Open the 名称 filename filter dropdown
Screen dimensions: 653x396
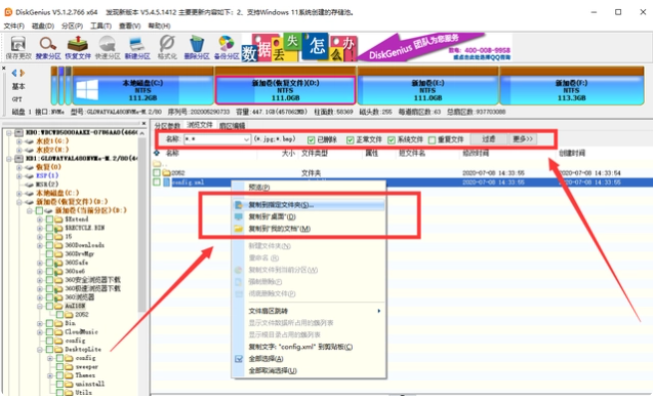(246, 140)
